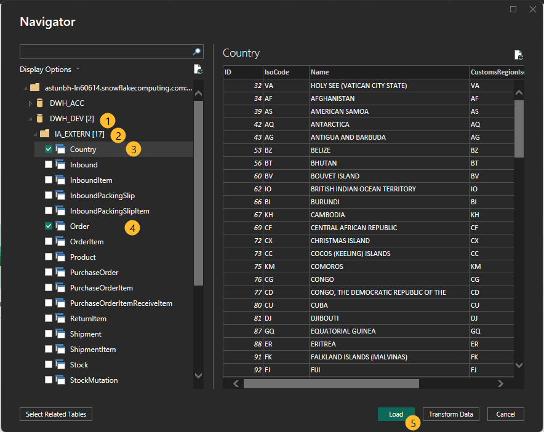Click the IA_EXTERN folder icon
The width and height of the screenshot is (544, 432).
click(45, 134)
